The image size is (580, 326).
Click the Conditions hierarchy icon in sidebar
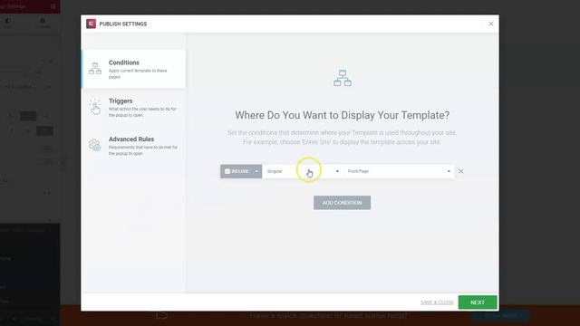coord(95,69)
